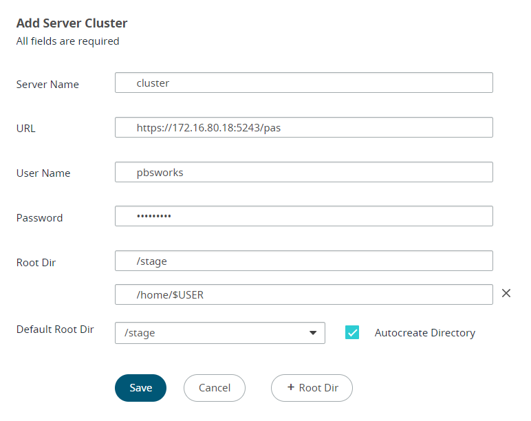
Task: Click the Password input field
Action: point(303,217)
